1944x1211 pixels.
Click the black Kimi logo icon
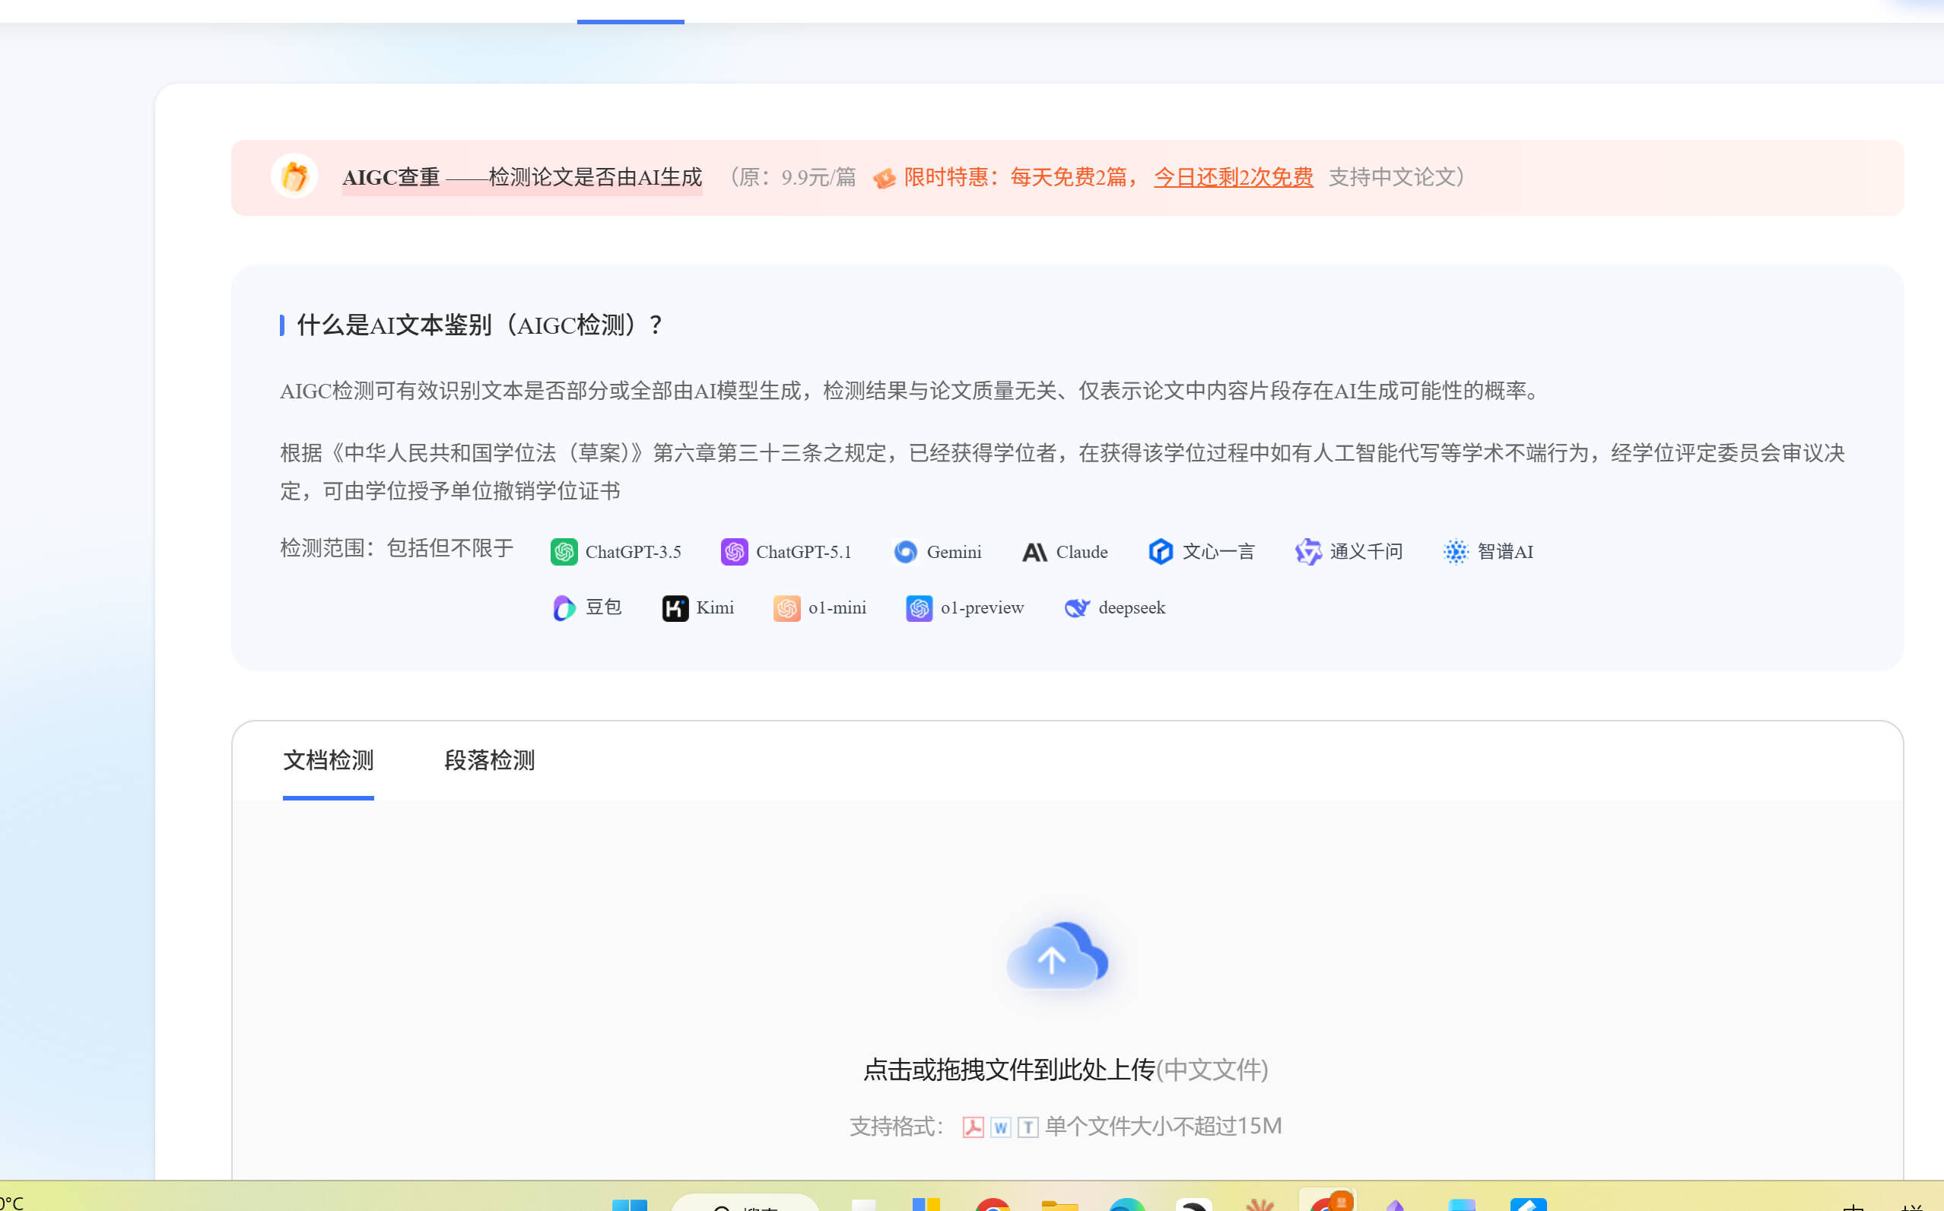[x=675, y=608]
